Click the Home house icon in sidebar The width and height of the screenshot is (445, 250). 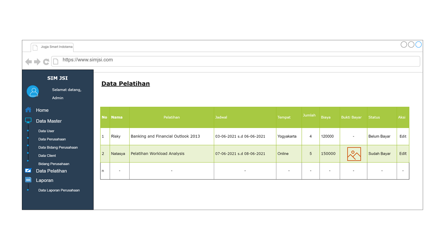28,110
